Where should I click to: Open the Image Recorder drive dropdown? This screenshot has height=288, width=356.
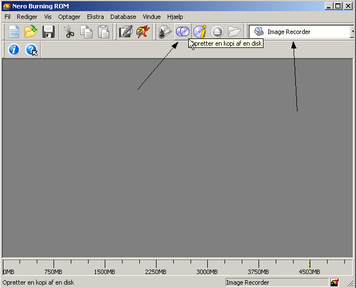[x=301, y=32]
